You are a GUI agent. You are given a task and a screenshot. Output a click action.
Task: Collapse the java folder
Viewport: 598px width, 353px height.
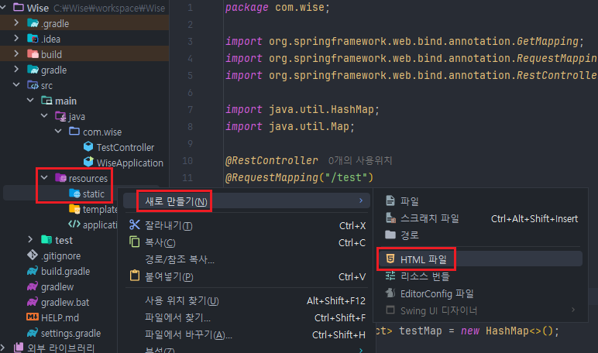[44, 115]
